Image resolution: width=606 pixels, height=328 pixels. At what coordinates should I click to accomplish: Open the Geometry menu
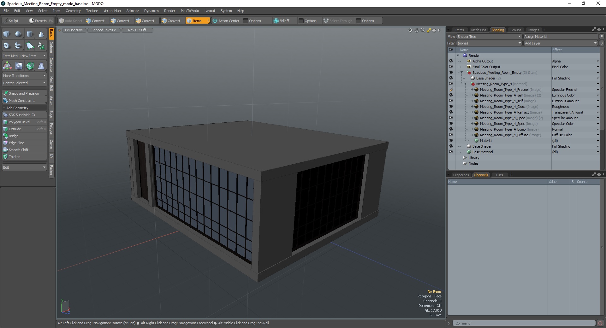click(73, 11)
